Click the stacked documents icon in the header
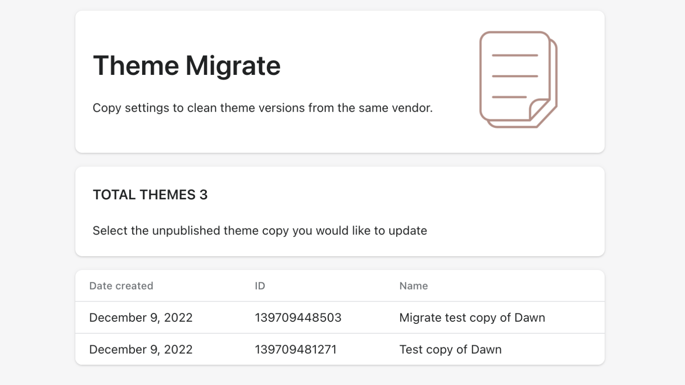 [518, 80]
